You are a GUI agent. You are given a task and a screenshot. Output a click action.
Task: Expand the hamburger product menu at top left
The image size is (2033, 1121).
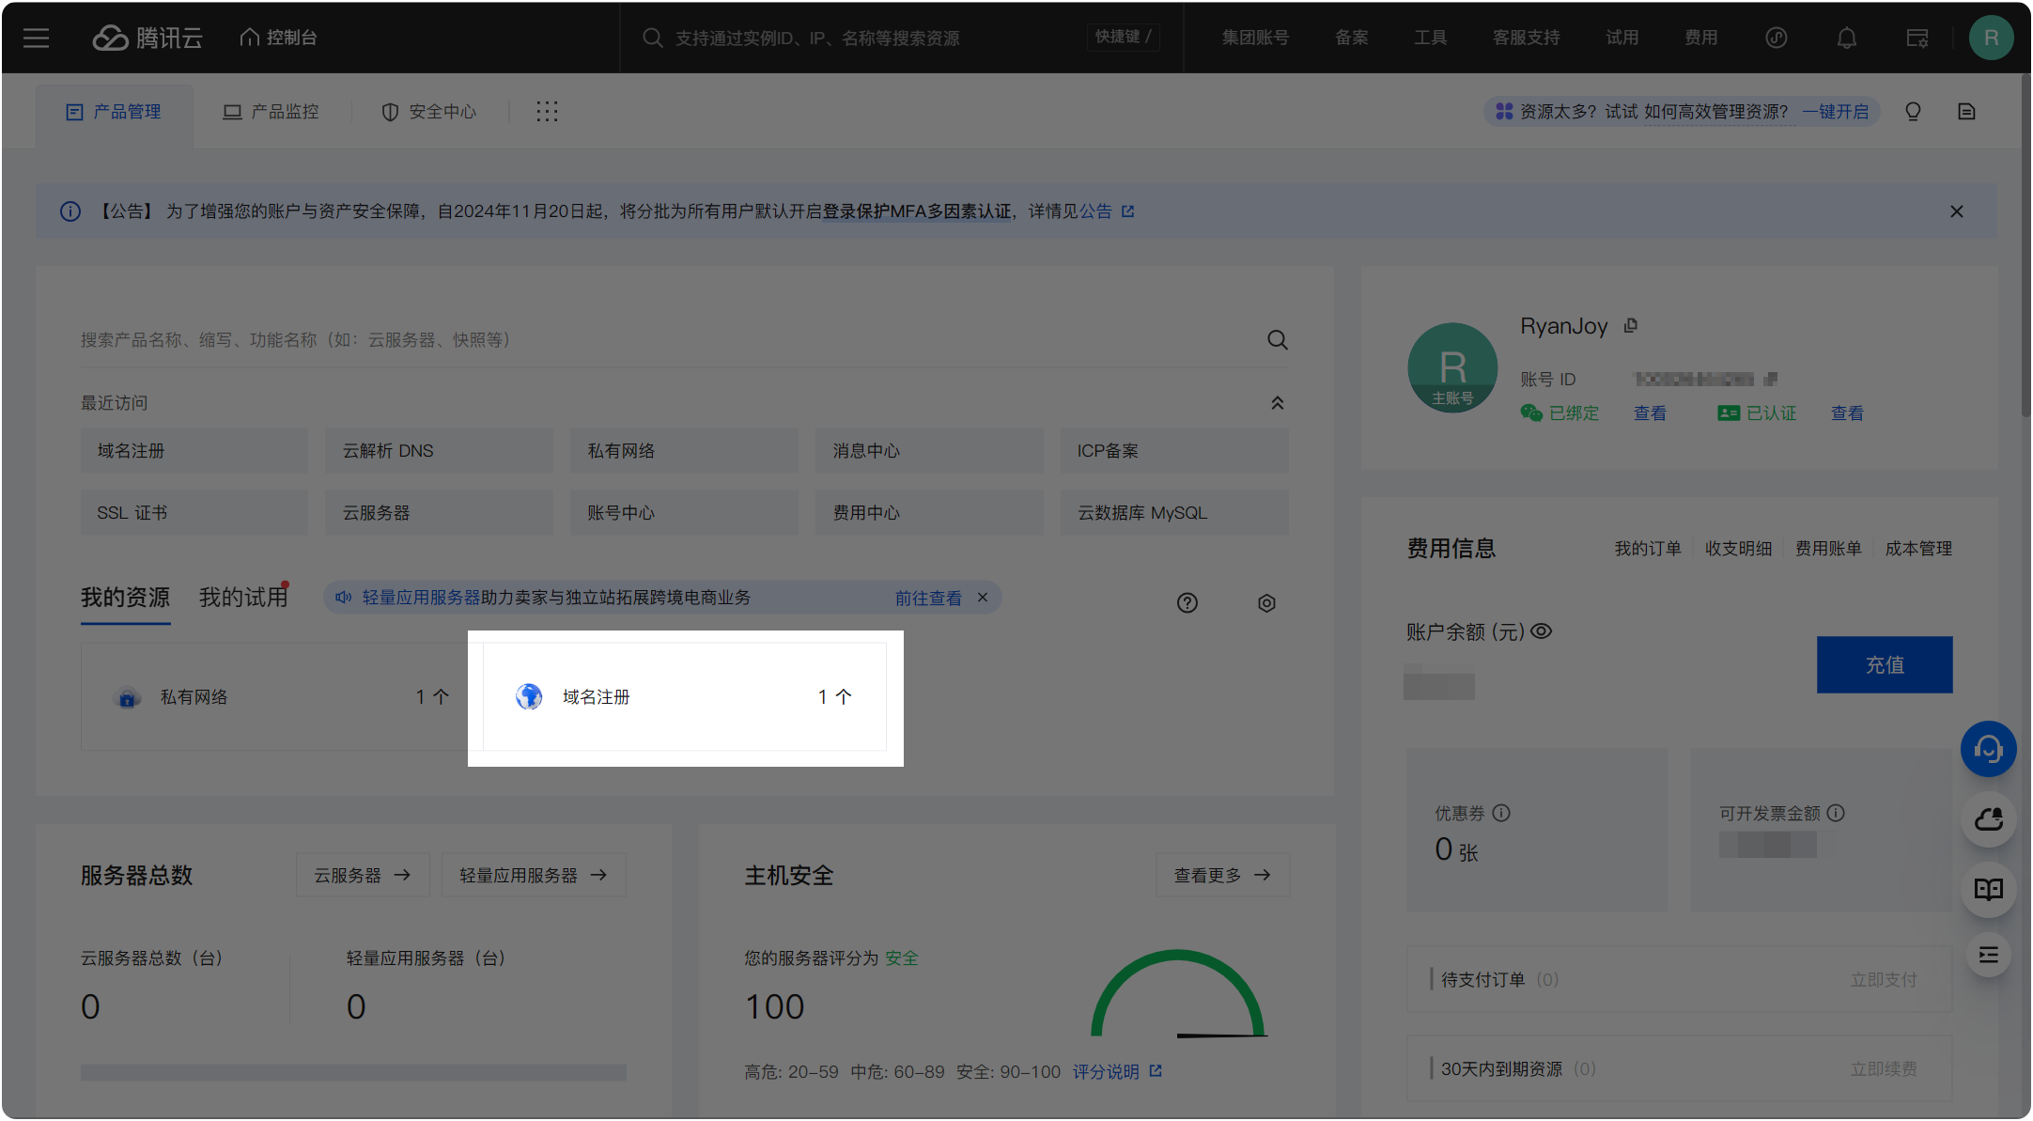[x=36, y=38]
